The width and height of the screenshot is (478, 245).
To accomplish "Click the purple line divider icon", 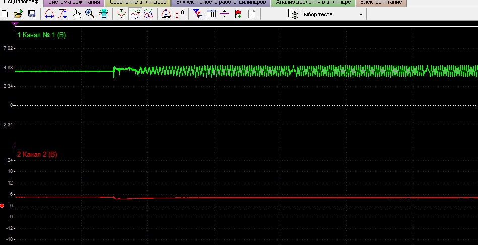I will coord(224,14).
